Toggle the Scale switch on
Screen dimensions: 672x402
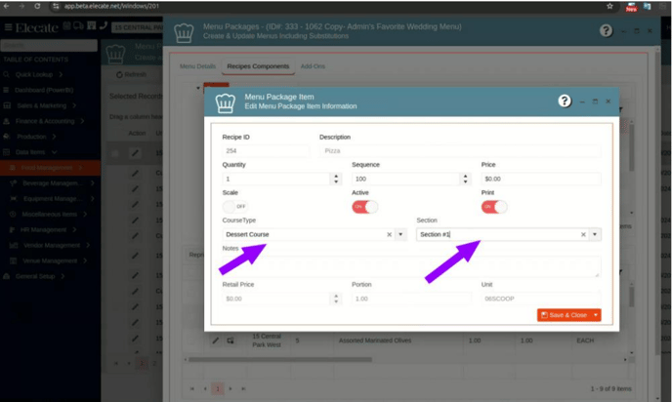click(234, 207)
